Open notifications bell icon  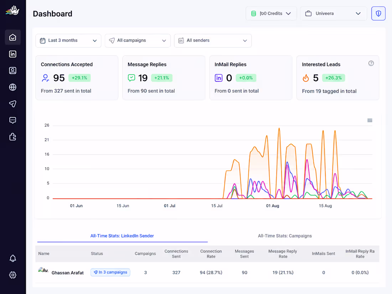point(12,258)
